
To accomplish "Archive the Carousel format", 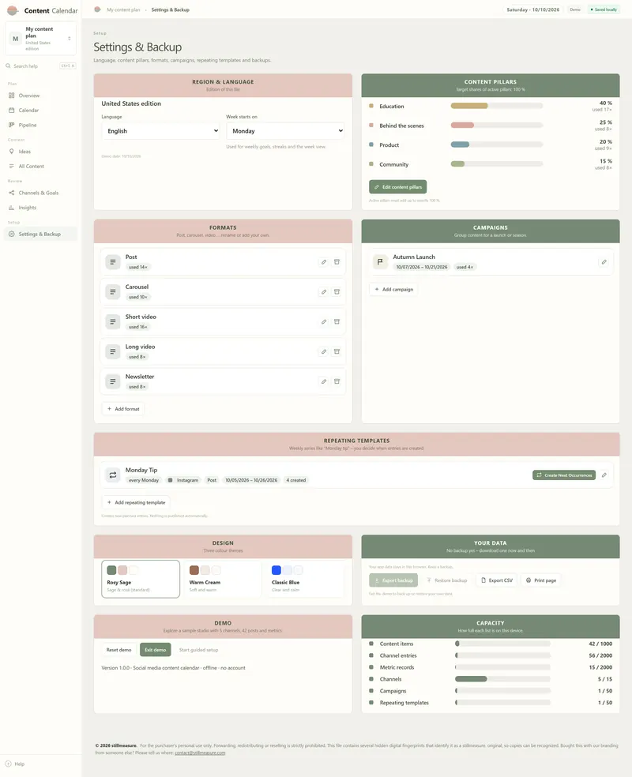I will click(337, 292).
